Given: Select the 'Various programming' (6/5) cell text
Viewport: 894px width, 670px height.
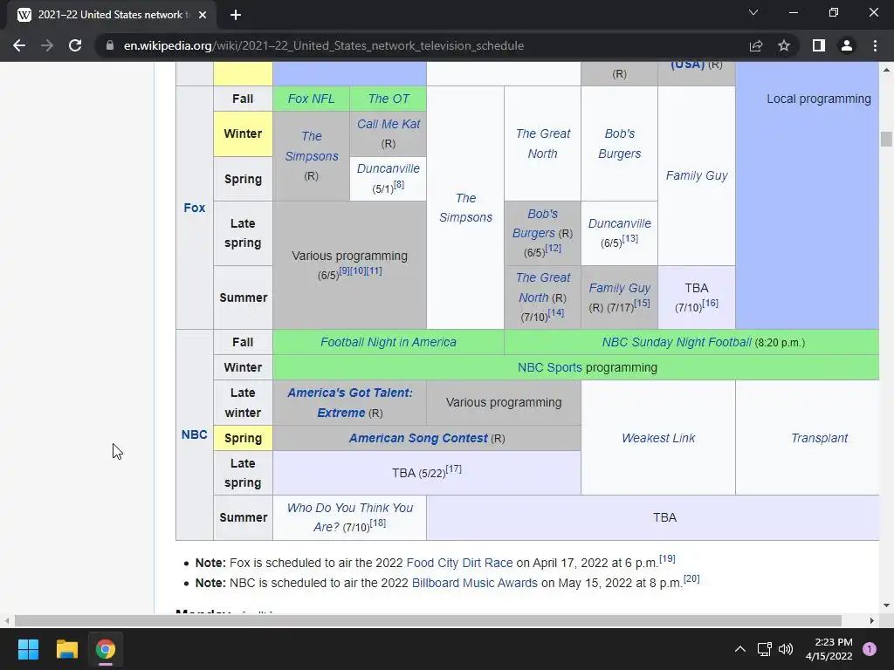Looking at the screenshot, I should [349, 256].
